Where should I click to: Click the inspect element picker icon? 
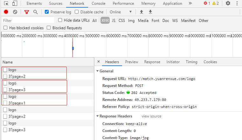click(6, 3)
